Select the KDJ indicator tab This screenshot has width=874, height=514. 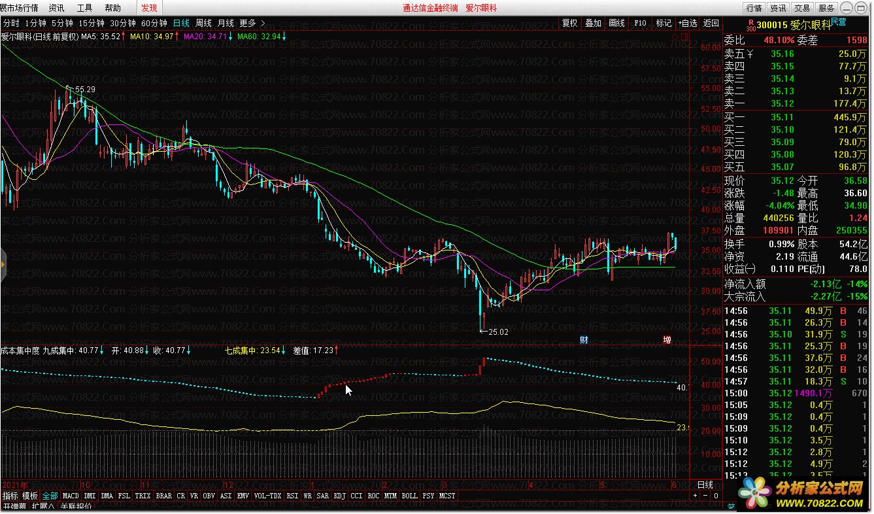pyautogui.click(x=339, y=496)
